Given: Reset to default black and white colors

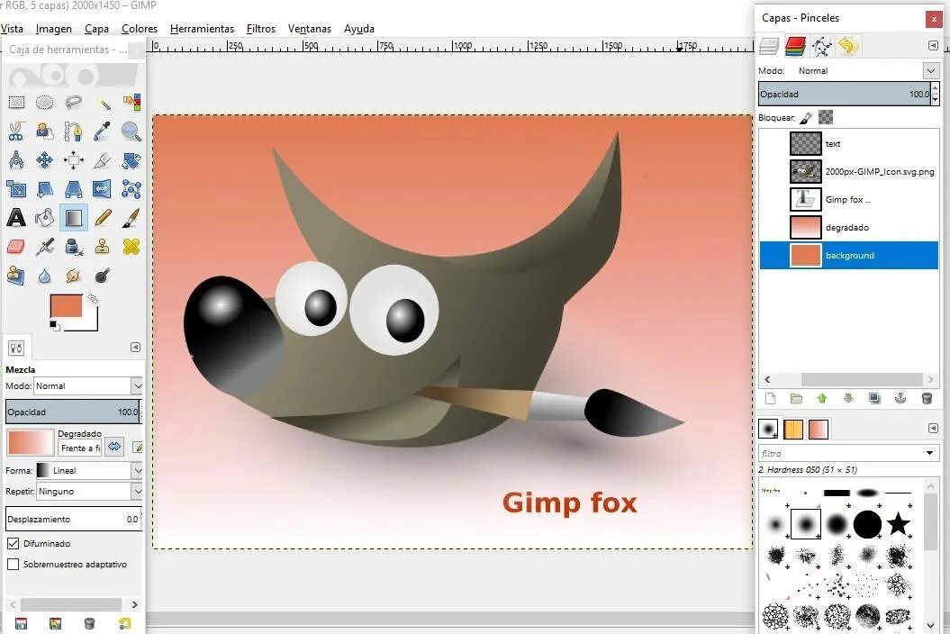Looking at the screenshot, I should click(53, 325).
